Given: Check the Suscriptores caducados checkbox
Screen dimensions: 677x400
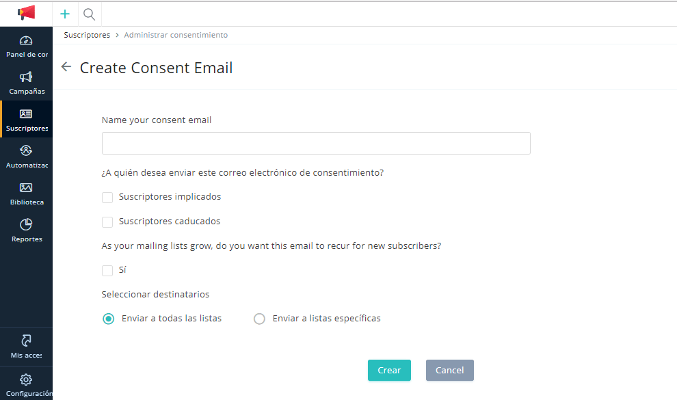Looking at the screenshot, I should pyautogui.click(x=107, y=222).
